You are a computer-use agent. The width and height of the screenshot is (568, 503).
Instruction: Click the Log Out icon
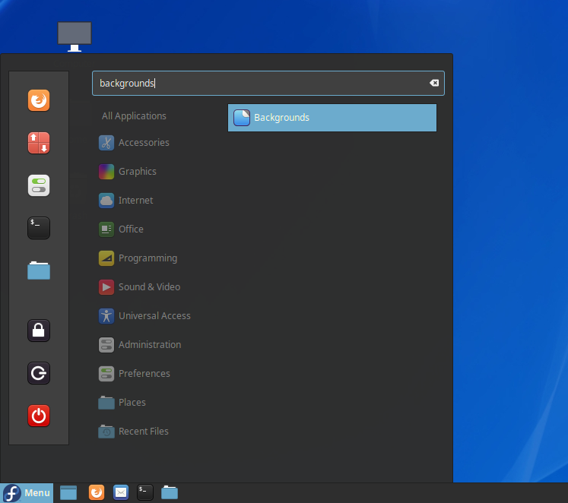(x=39, y=373)
